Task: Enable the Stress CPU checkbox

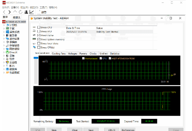Action: point(39,27)
